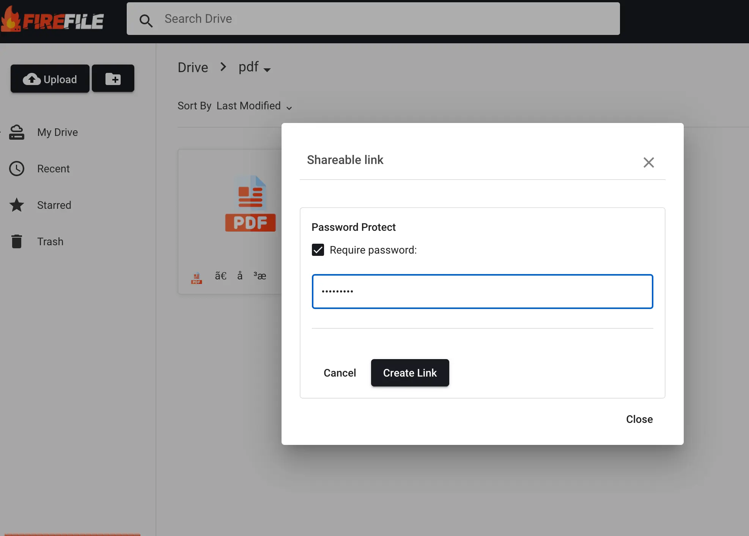Open the Sort By Last Modified dropdown
The width and height of the screenshot is (749, 536).
(235, 106)
